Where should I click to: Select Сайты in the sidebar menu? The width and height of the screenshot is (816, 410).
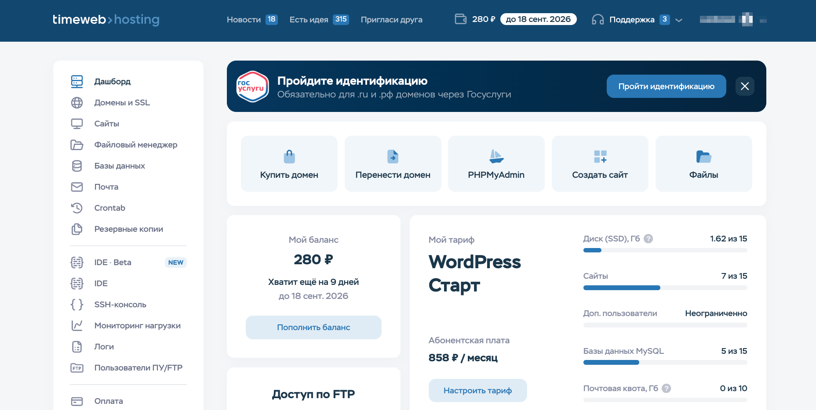tap(106, 123)
